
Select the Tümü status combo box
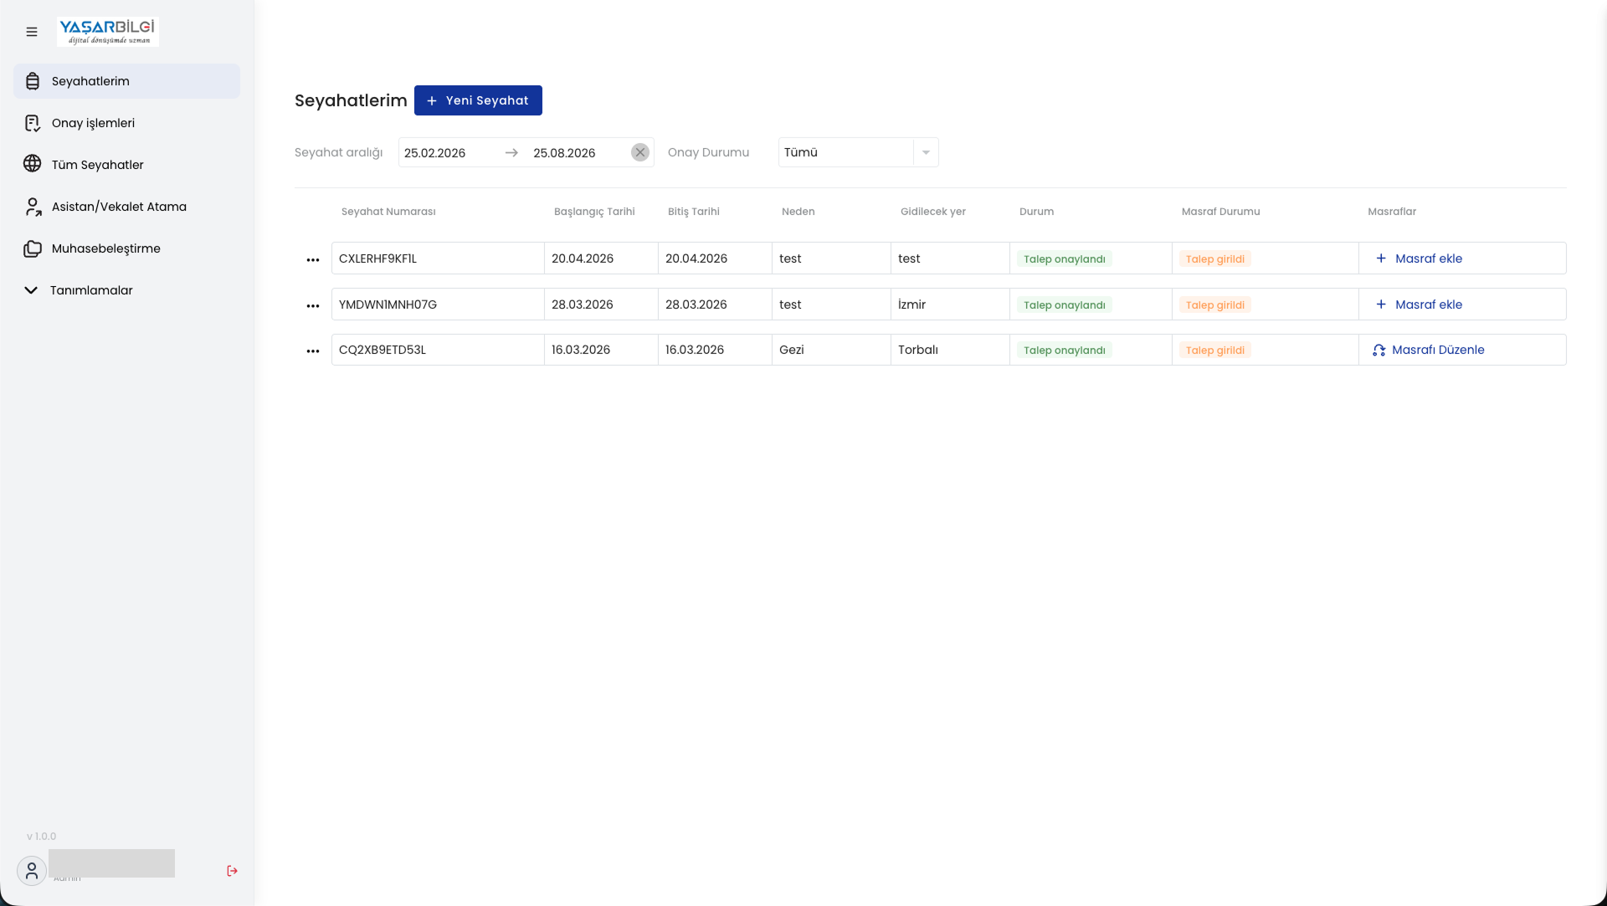tap(858, 152)
